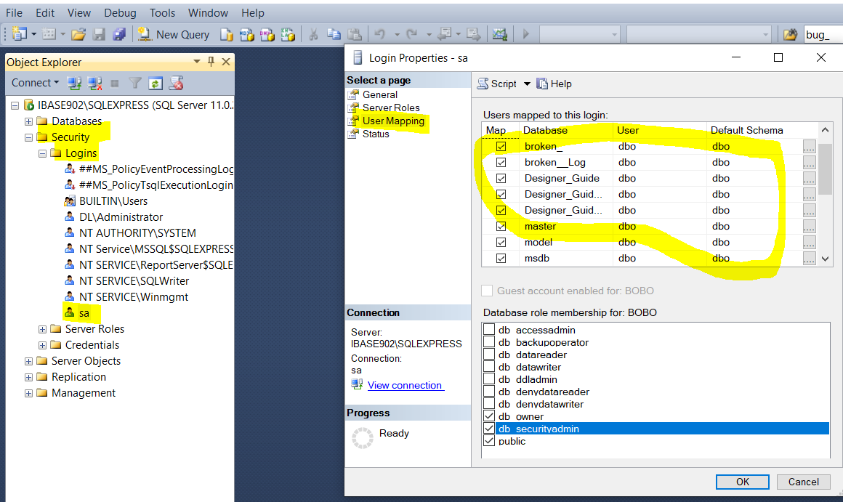This screenshot has height=502, width=843.
Task: Open the Script dropdown arrow
Action: pos(527,84)
